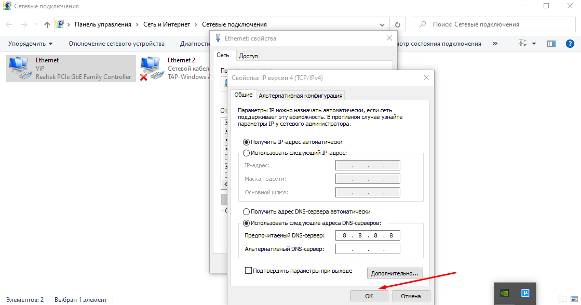
Task: Click the up-arrow navigation icon
Action: pyautogui.click(x=47, y=24)
